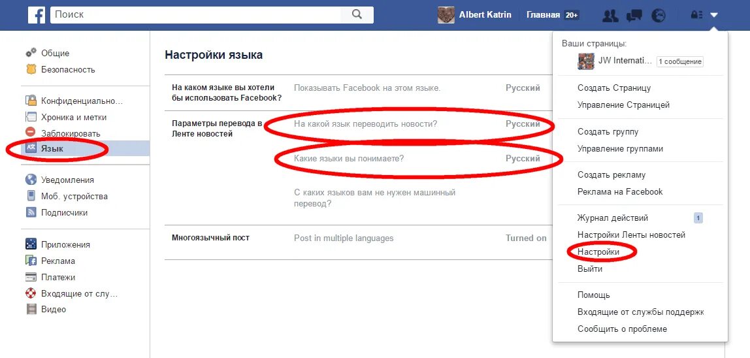The image size is (750, 358).
Task: Open Помощь help entry
Action: pos(594,295)
